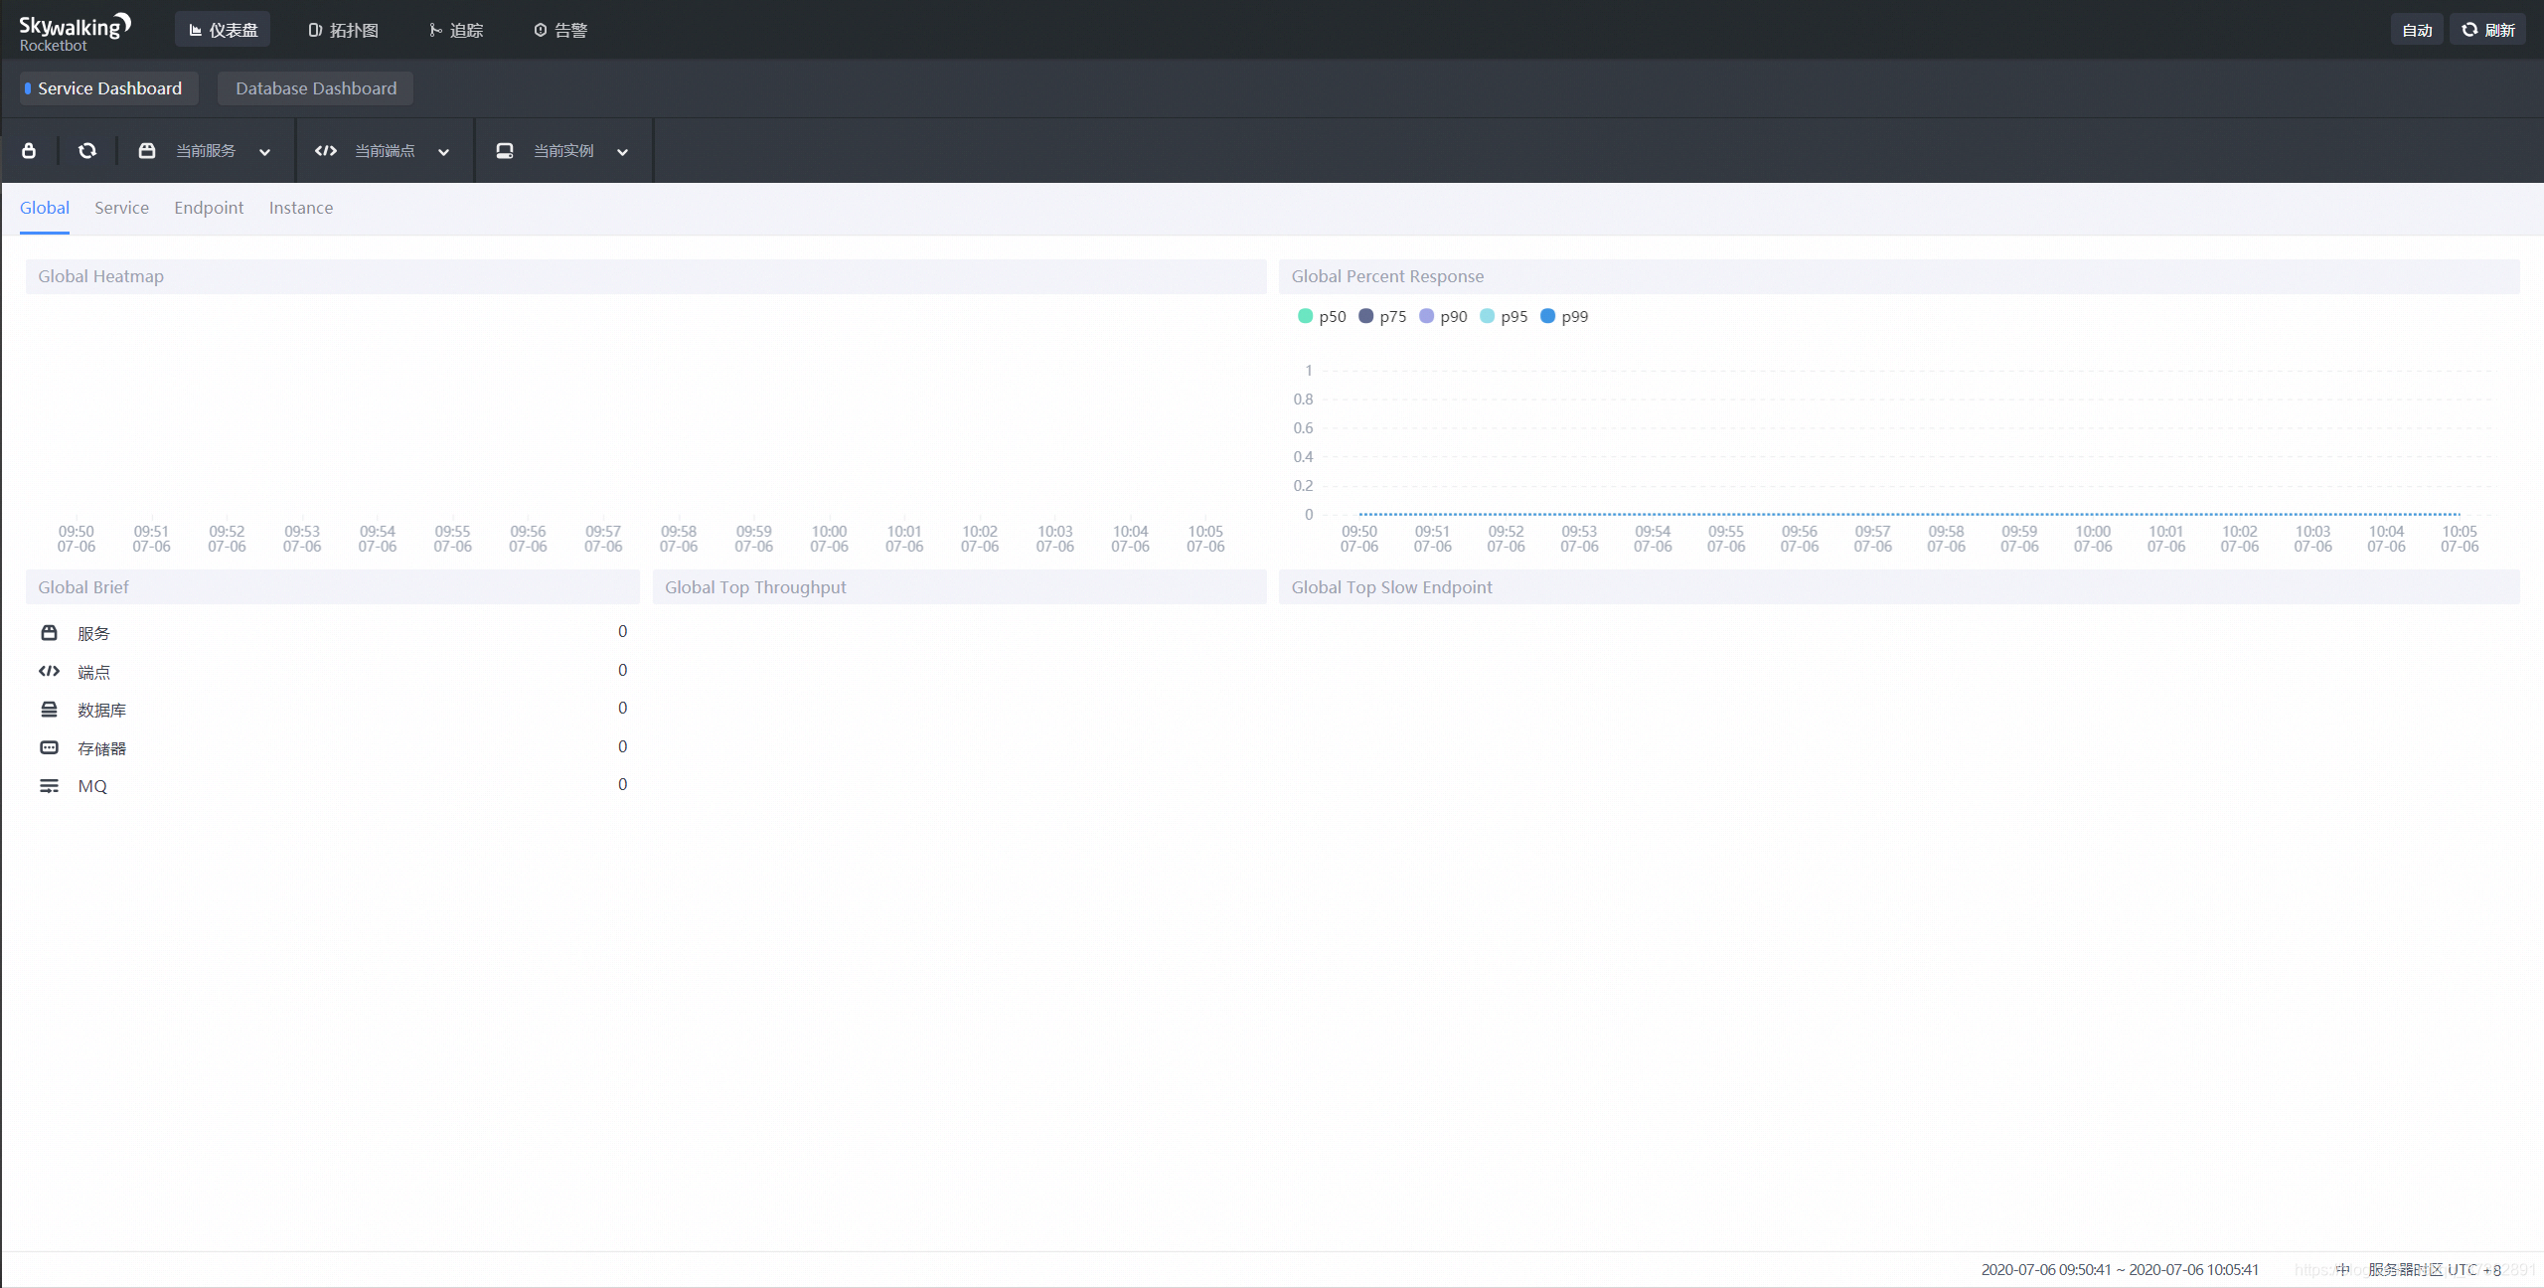
Task: Click the 仪表盘 chart icon in navbar
Action: click(x=196, y=31)
